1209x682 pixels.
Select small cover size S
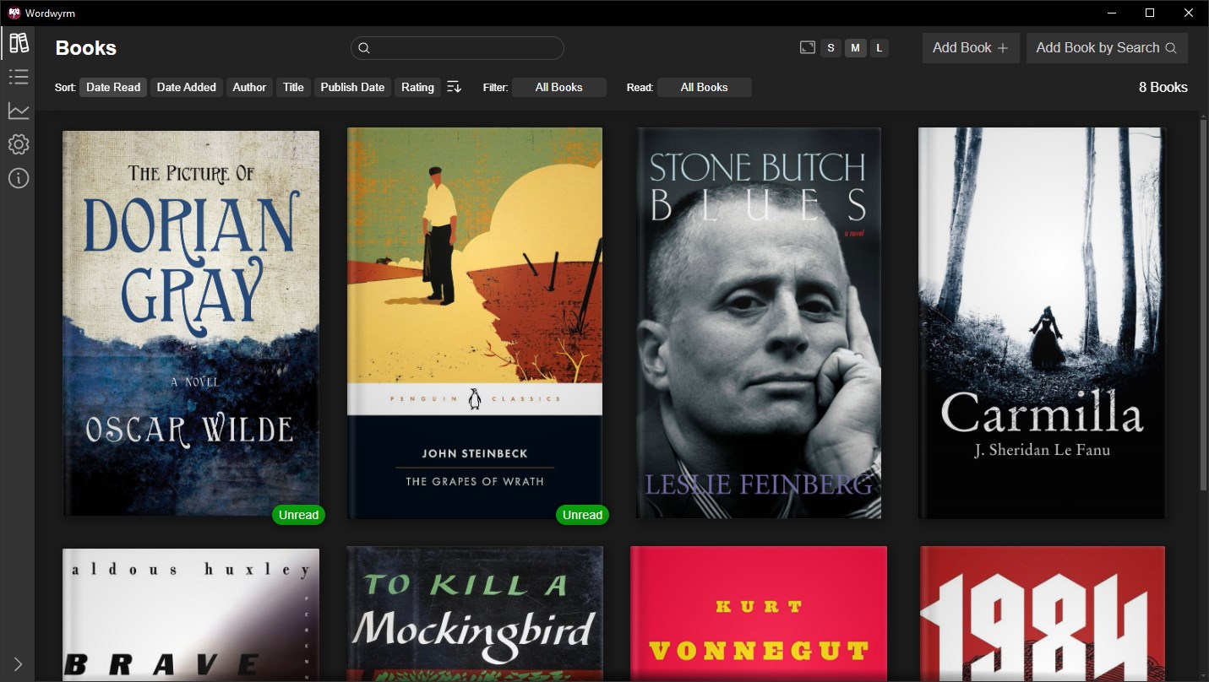pos(831,48)
